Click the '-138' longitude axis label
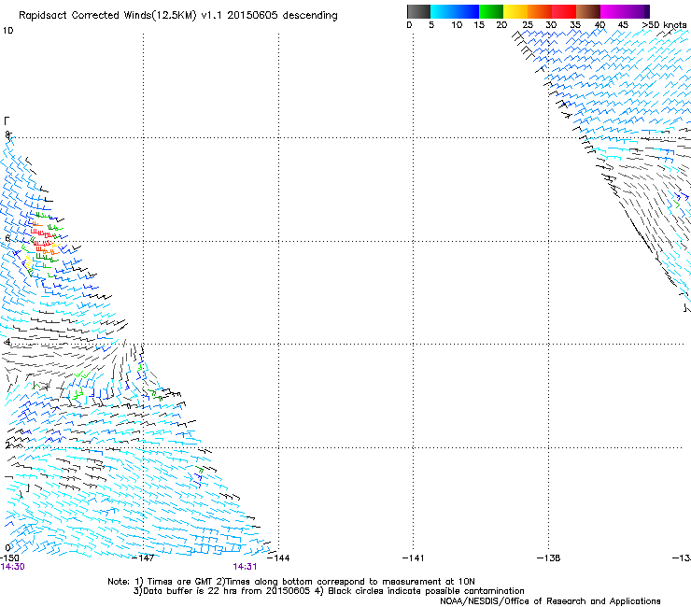Viewport: 691px width, 607px height. pos(549,558)
